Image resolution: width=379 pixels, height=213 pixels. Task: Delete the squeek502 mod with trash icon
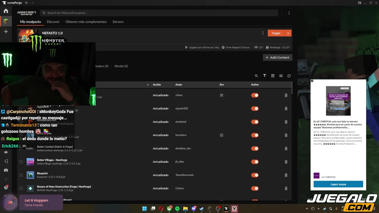(x=286, y=109)
